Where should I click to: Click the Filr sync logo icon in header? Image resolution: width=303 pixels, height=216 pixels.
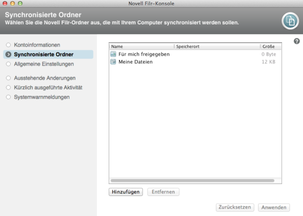tap(290, 21)
